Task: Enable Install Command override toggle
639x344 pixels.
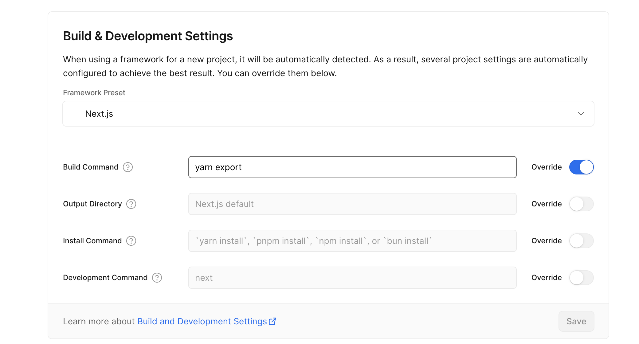Action: (581, 241)
